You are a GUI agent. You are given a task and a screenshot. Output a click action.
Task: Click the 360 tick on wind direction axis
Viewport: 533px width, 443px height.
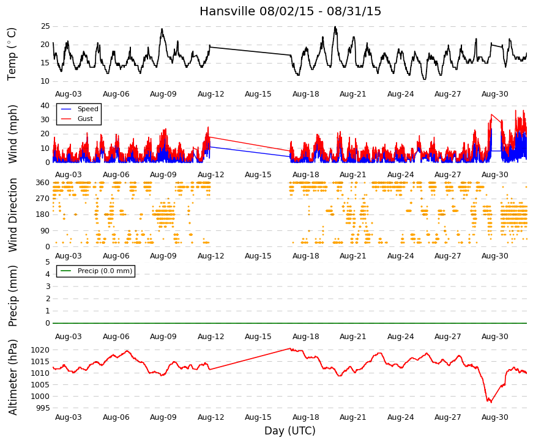42,183
